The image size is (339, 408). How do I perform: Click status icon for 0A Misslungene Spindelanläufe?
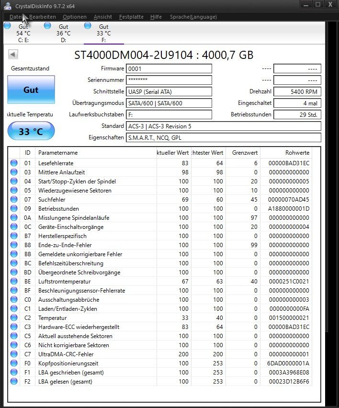click(14, 217)
